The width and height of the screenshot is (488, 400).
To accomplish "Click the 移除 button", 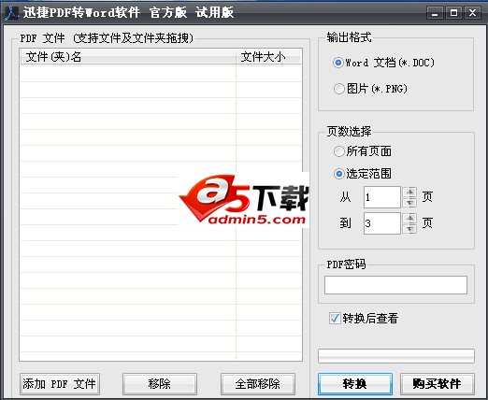I will point(160,384).
